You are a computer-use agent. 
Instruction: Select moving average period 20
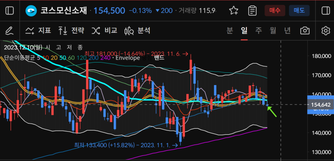coord(54,58)
